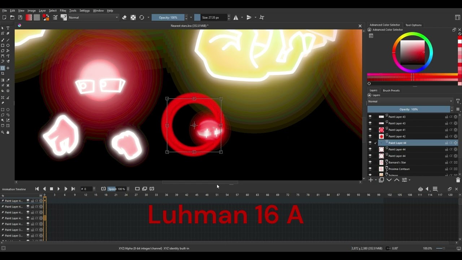The image size is (462, 260).
Task: Click horizontal mirror tool icon
Action: (x=236, y=17)
